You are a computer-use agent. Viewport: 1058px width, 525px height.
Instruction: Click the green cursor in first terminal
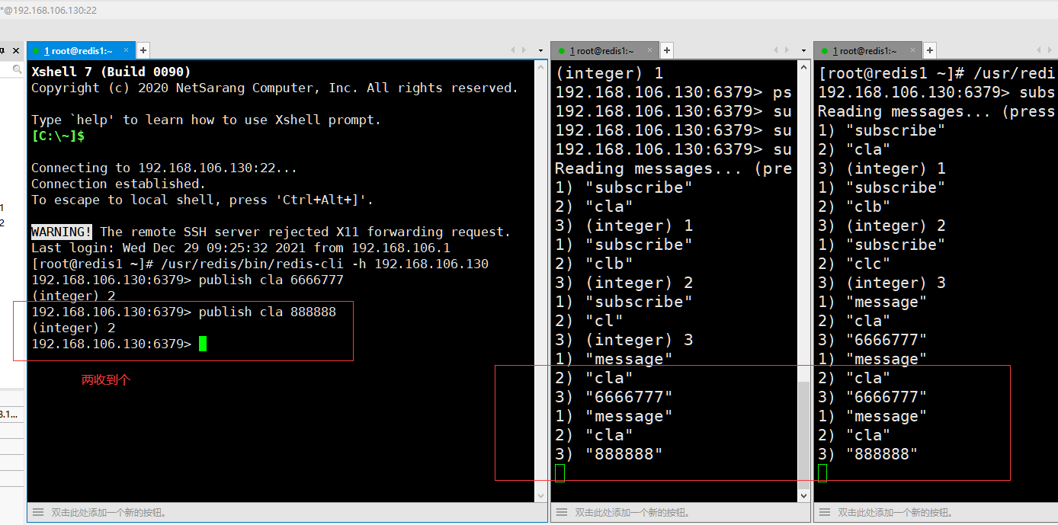[203, 344]
